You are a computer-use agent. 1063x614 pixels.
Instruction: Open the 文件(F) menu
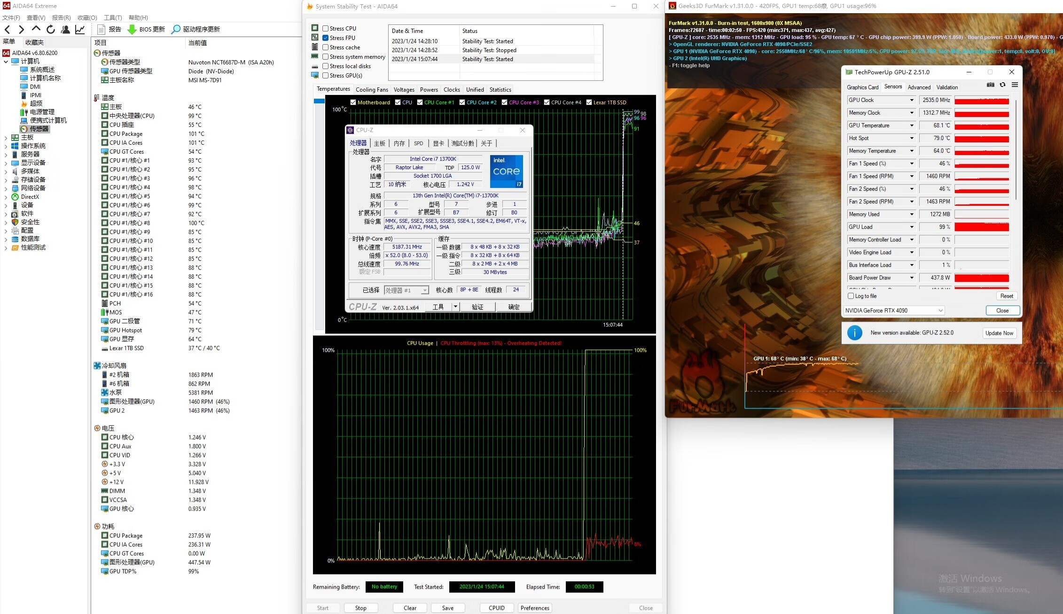click(x=11, y=18)
